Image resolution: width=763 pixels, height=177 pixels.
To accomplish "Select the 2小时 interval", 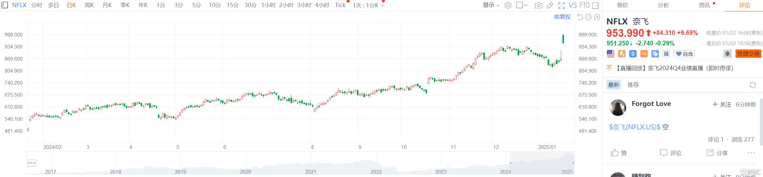I will pyautogui.click(x=286, y=5).
